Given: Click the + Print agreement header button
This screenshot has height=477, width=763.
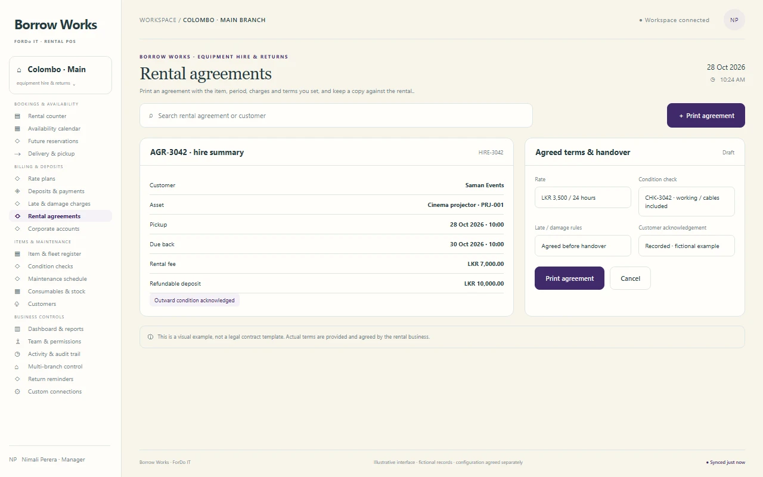Looking at the screenshot, I should (706, 116).
